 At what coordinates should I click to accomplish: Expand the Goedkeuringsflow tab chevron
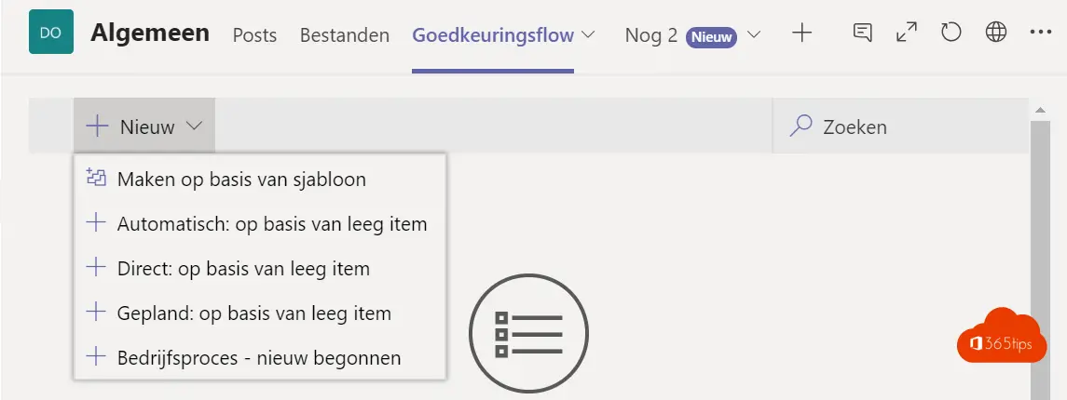588,34
